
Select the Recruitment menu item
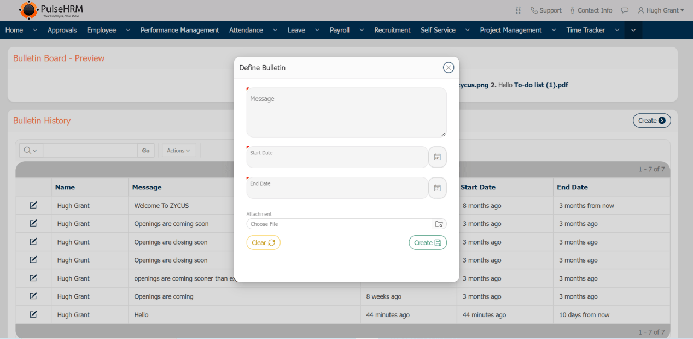point(392,30)
